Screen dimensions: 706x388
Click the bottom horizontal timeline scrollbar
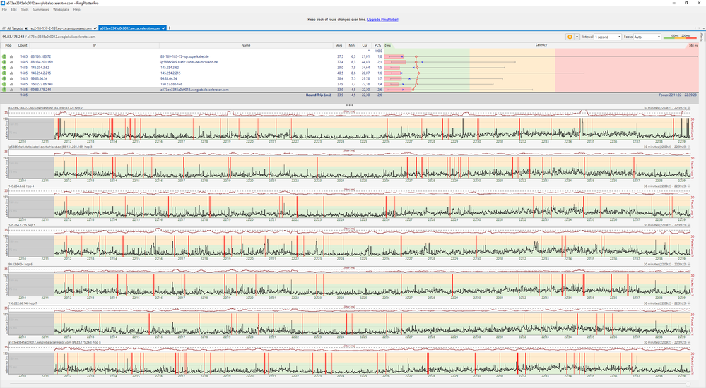tap(349, 384)
